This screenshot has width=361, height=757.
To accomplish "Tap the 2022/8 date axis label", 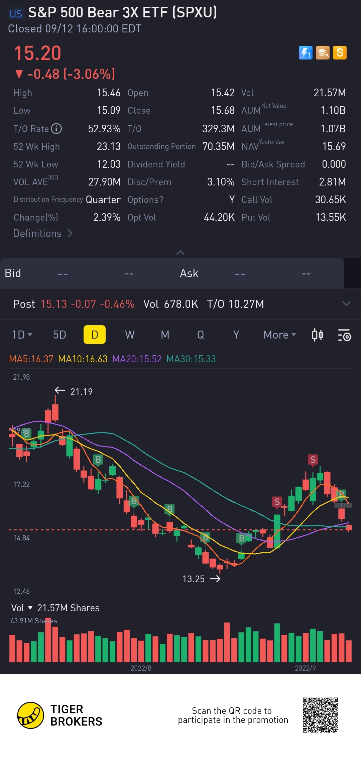I will click(141, 668).
